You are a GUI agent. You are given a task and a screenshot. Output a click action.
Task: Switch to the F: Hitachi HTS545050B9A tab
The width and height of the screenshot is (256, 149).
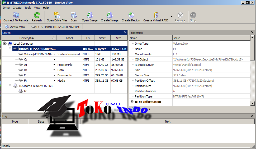56,27
